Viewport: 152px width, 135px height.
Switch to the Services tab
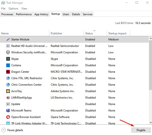point(88,14)
